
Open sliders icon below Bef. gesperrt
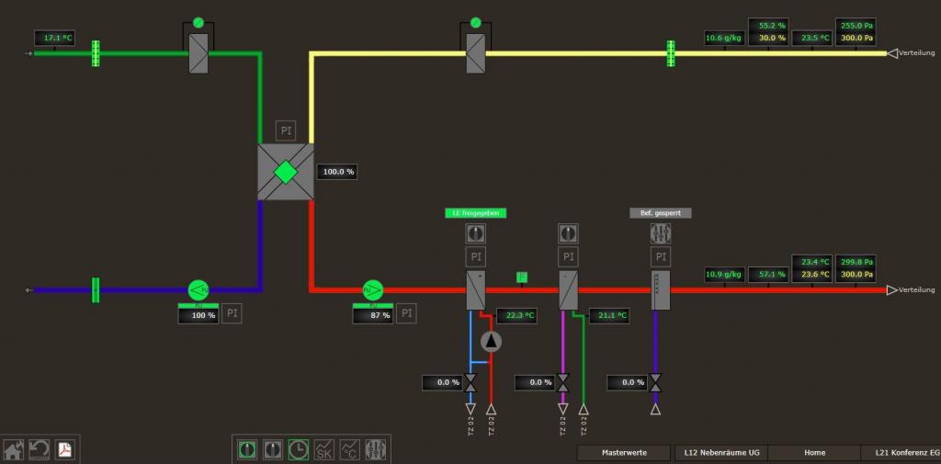pyautogui.click(x=661, y=233)
